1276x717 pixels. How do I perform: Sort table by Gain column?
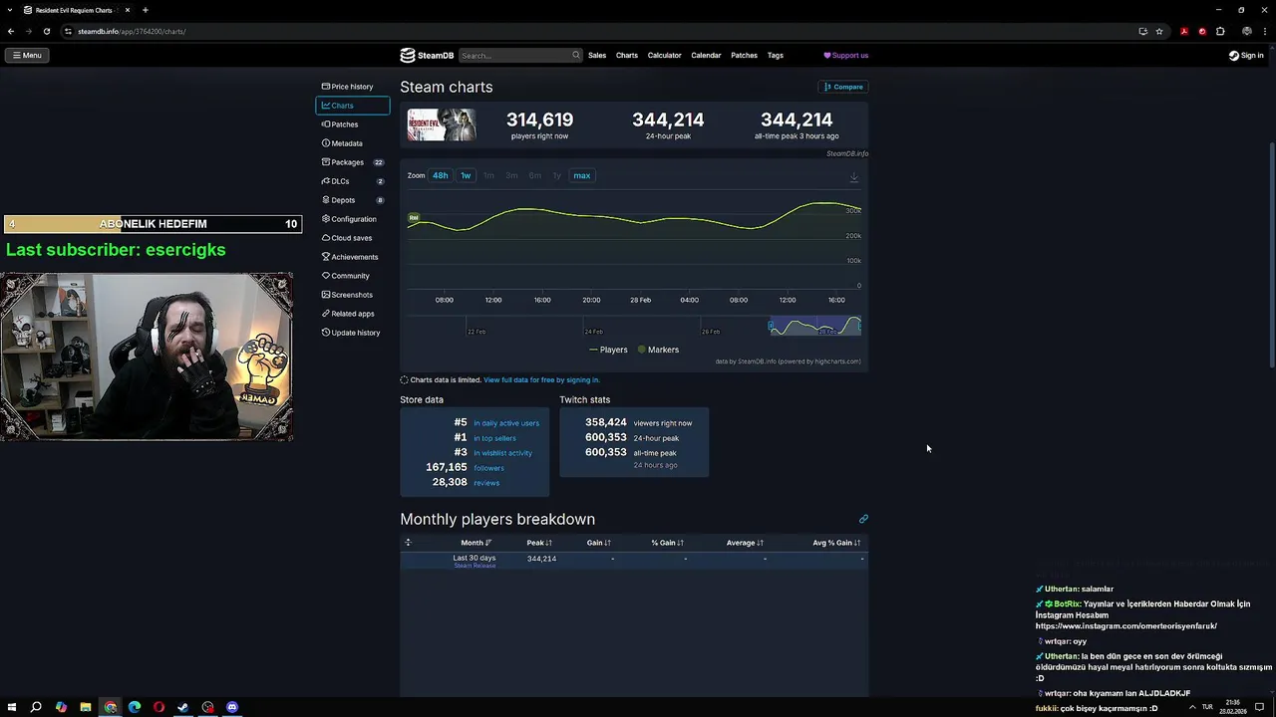coord(598,543)
